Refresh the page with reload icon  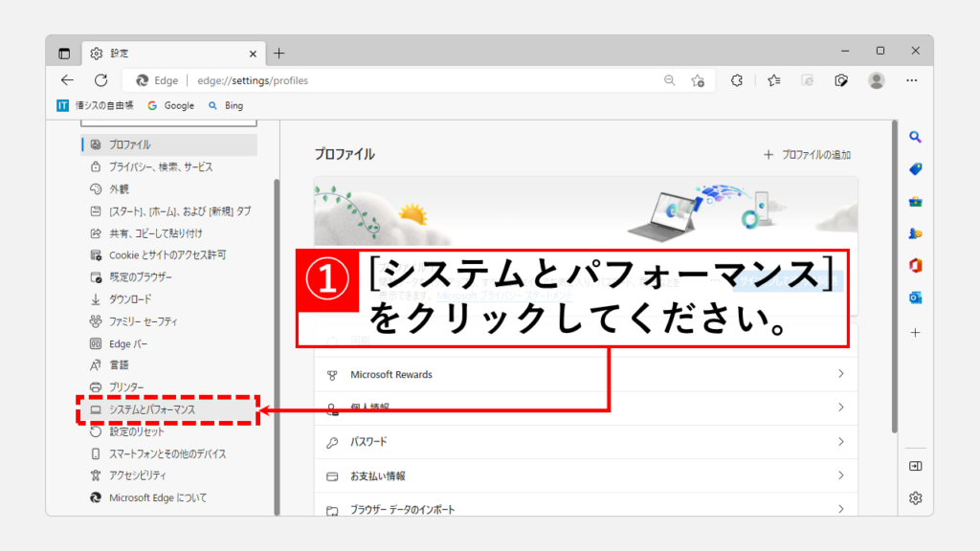point(100,81)
